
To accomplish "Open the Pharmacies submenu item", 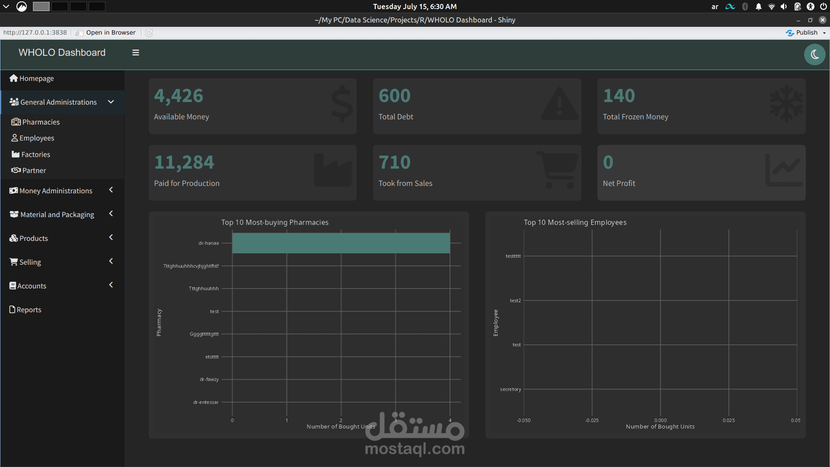I will click(41, 122).
